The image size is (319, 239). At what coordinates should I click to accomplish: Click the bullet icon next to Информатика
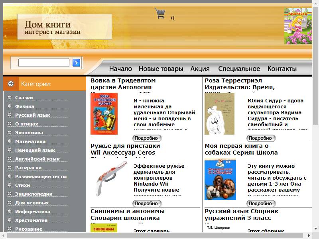[10, 211]
